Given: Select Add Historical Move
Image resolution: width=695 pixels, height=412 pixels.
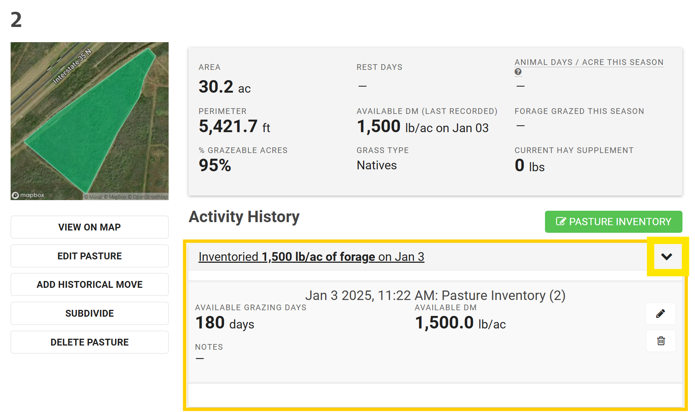Looking at the screenshot, I should (90, 284).
